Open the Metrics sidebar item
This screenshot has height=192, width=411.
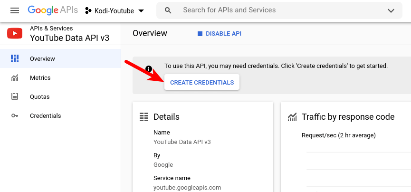[x=40, y=77]
